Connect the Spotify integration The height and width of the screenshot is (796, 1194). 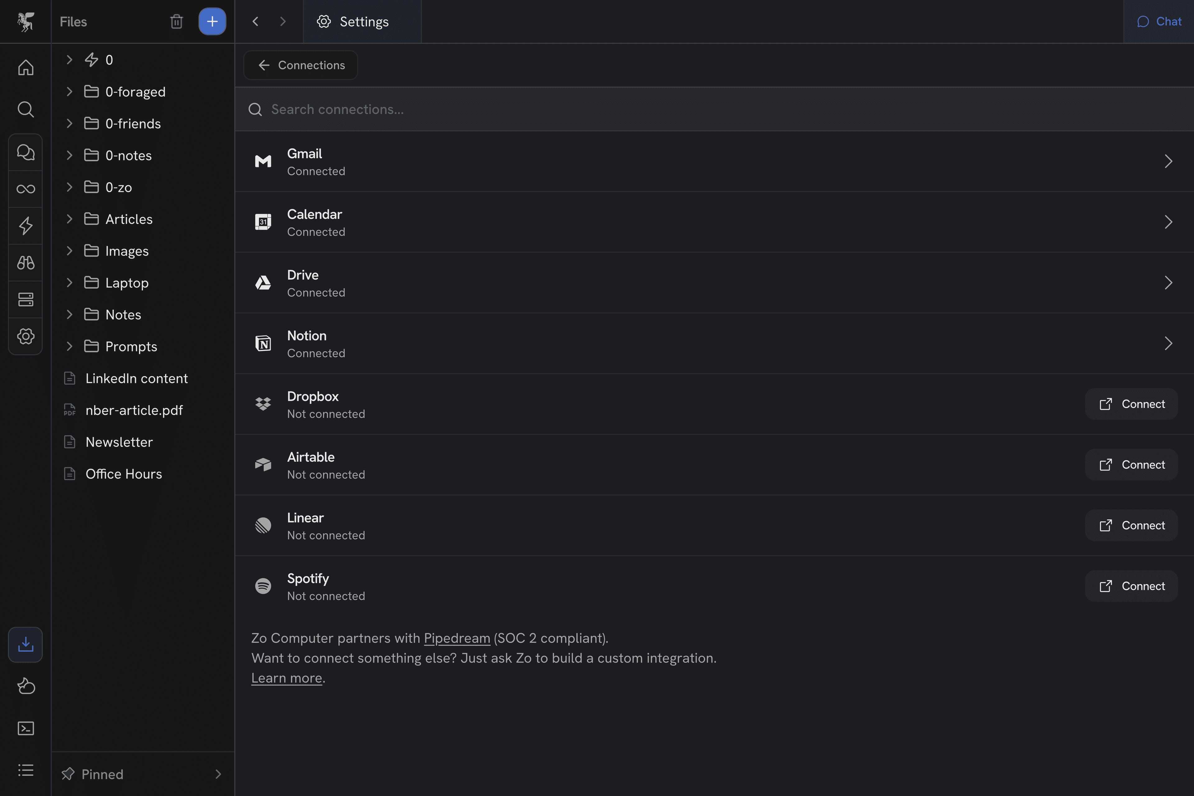1131,586
